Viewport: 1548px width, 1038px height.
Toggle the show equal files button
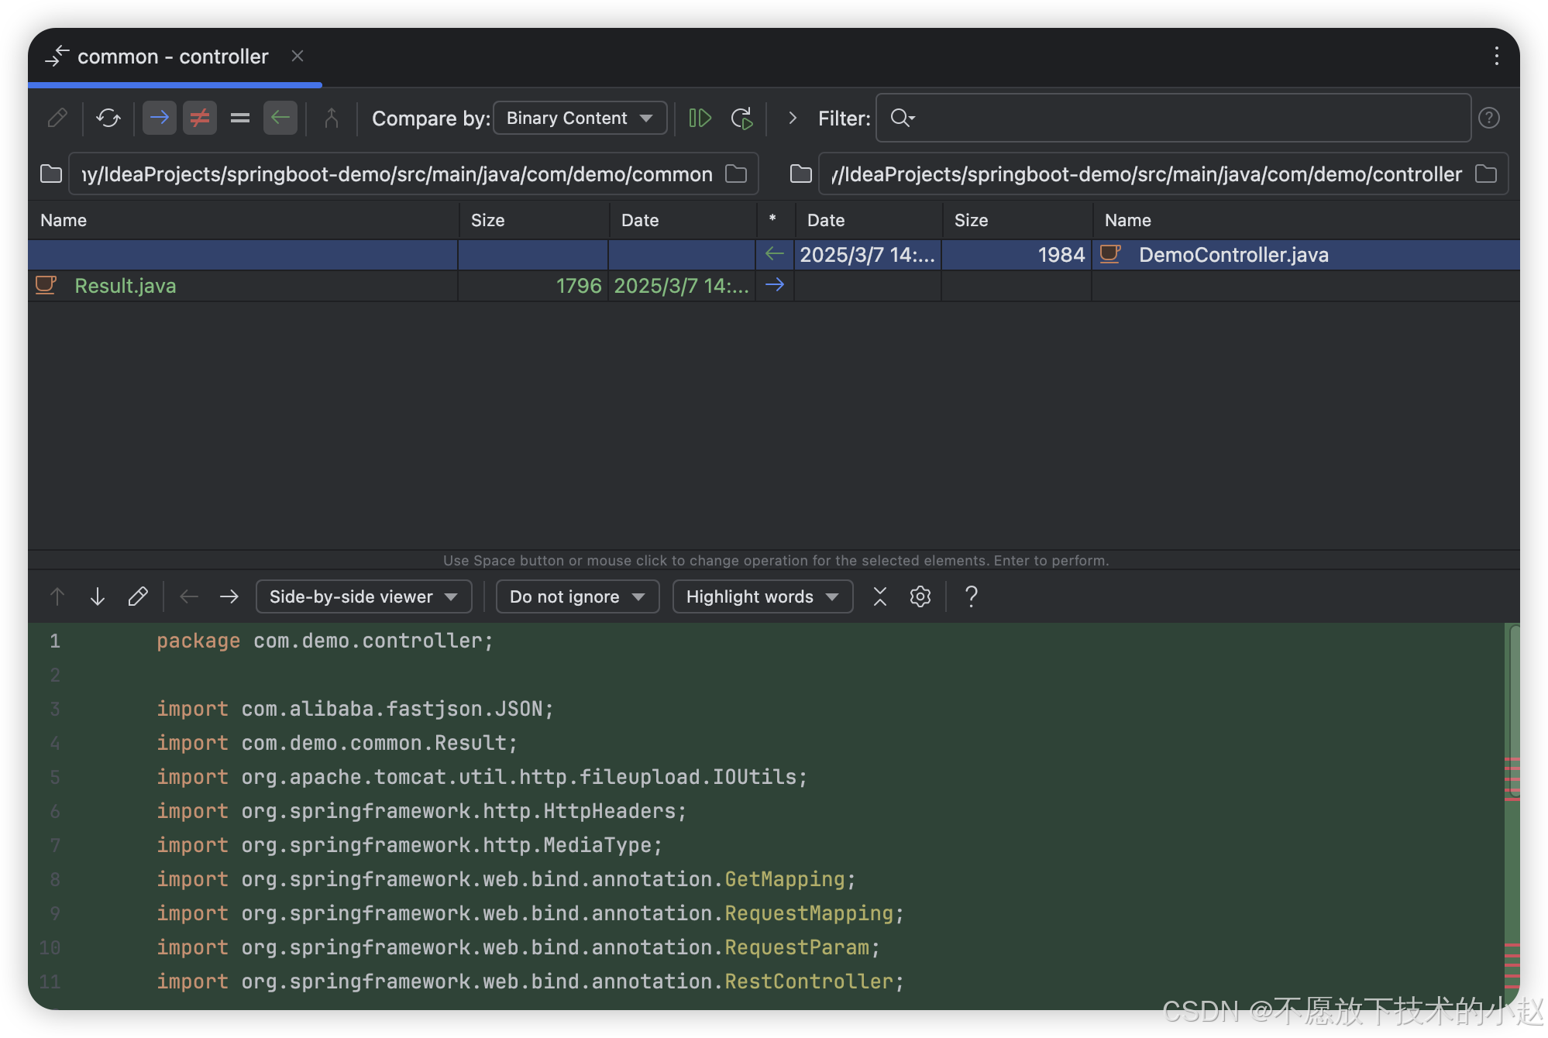point(240,118)
